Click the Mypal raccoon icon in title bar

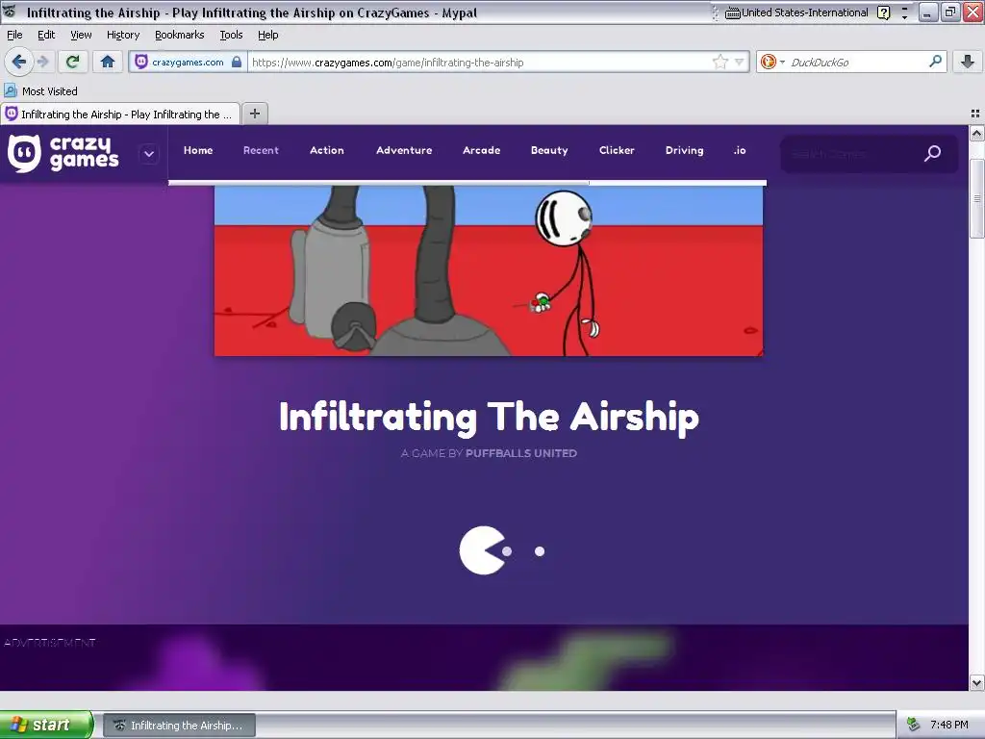point(10,12)
